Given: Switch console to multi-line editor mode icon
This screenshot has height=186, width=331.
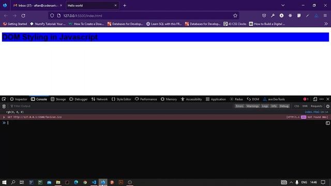Looking at the screenshot, I should [x=327, y=123].
